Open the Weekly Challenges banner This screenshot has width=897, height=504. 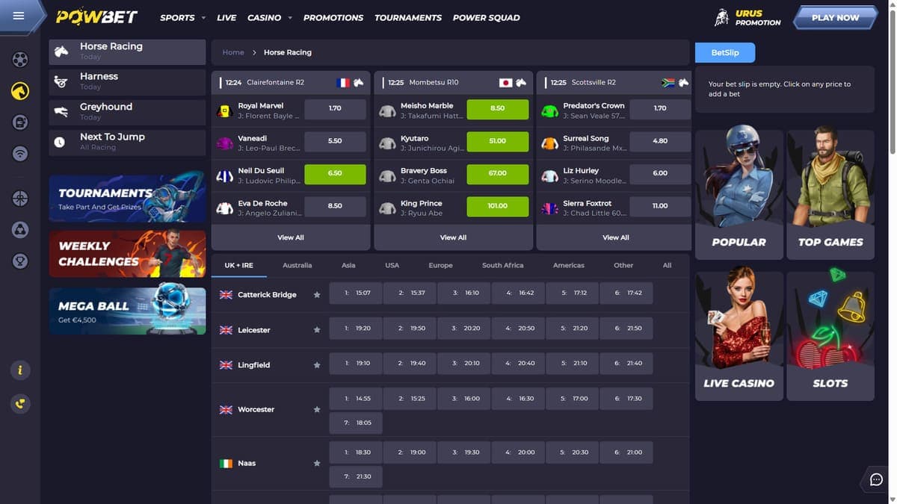point(127,254)
